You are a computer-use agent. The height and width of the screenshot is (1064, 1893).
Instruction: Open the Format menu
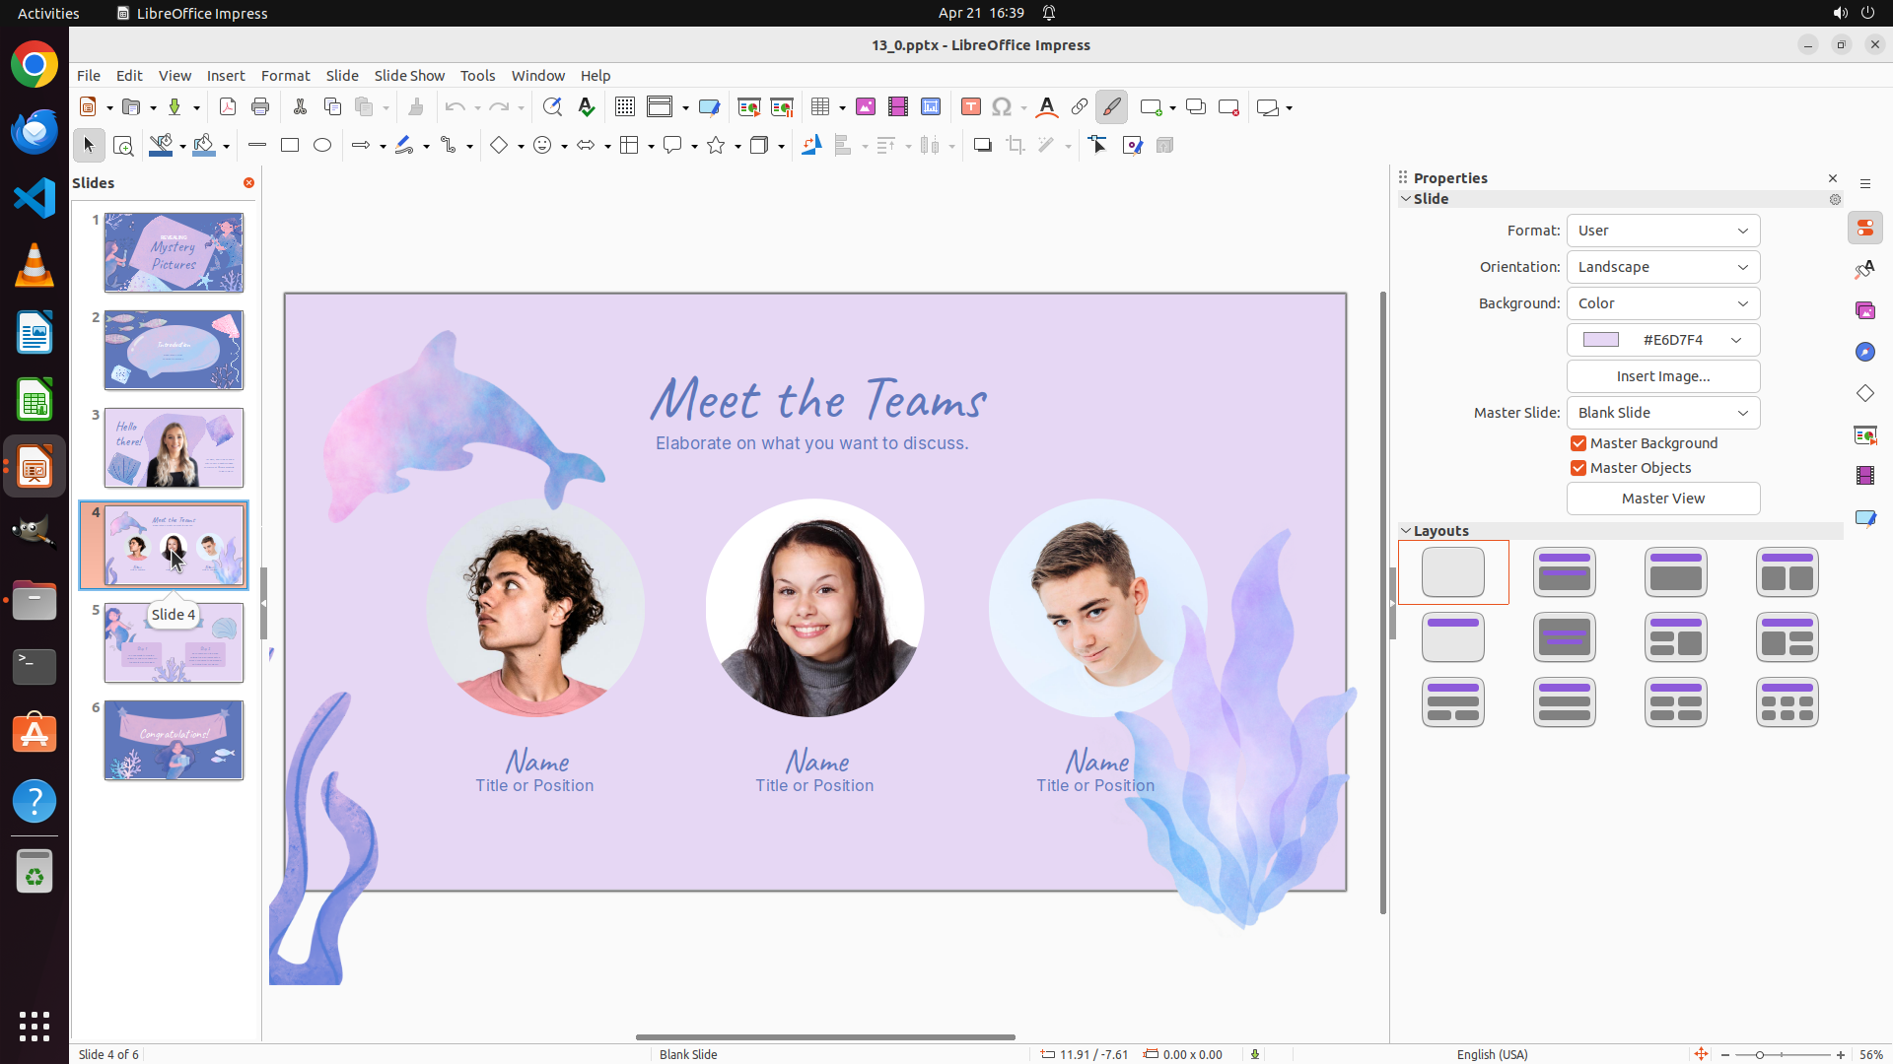click(x=285, y=76)
